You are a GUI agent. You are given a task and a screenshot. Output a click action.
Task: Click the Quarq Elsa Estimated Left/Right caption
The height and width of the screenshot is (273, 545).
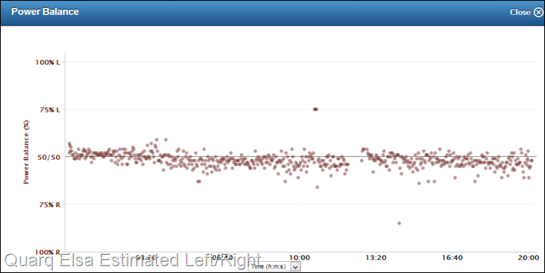(132, 261)
